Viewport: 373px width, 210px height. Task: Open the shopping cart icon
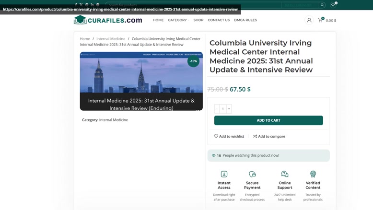click(320, 20)
